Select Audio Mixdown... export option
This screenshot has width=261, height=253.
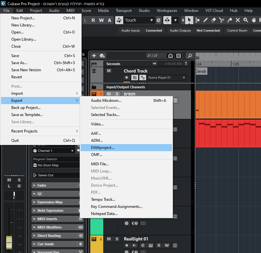pyautogui.click(x=126, y=101)
